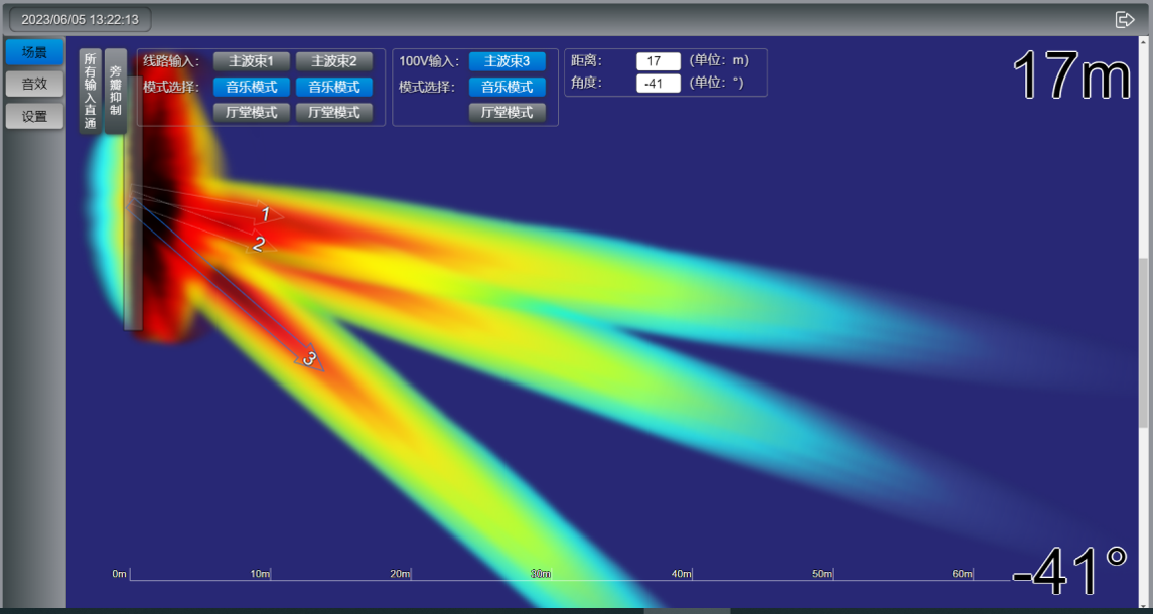Screen dimensions: 1154x615
Task: Click the logout icon in the top-right corner
Action: pos(1124,19)
